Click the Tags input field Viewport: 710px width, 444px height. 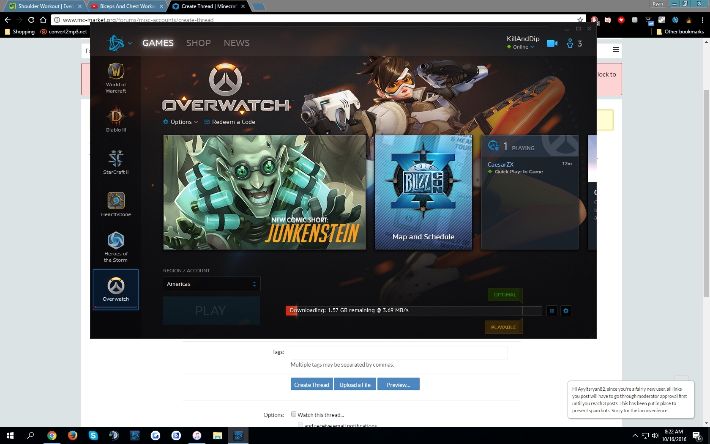(x=399, y=352)
